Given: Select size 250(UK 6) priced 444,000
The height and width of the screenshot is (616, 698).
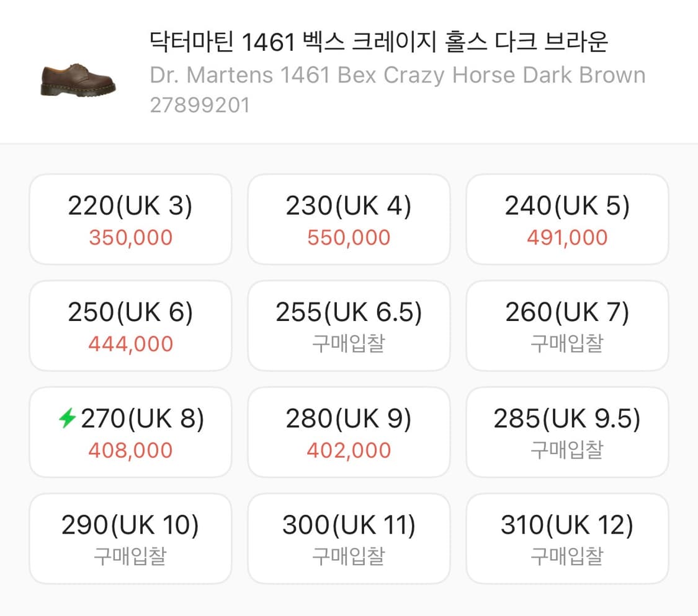Looking at the screenshot, I should (130, 325).
